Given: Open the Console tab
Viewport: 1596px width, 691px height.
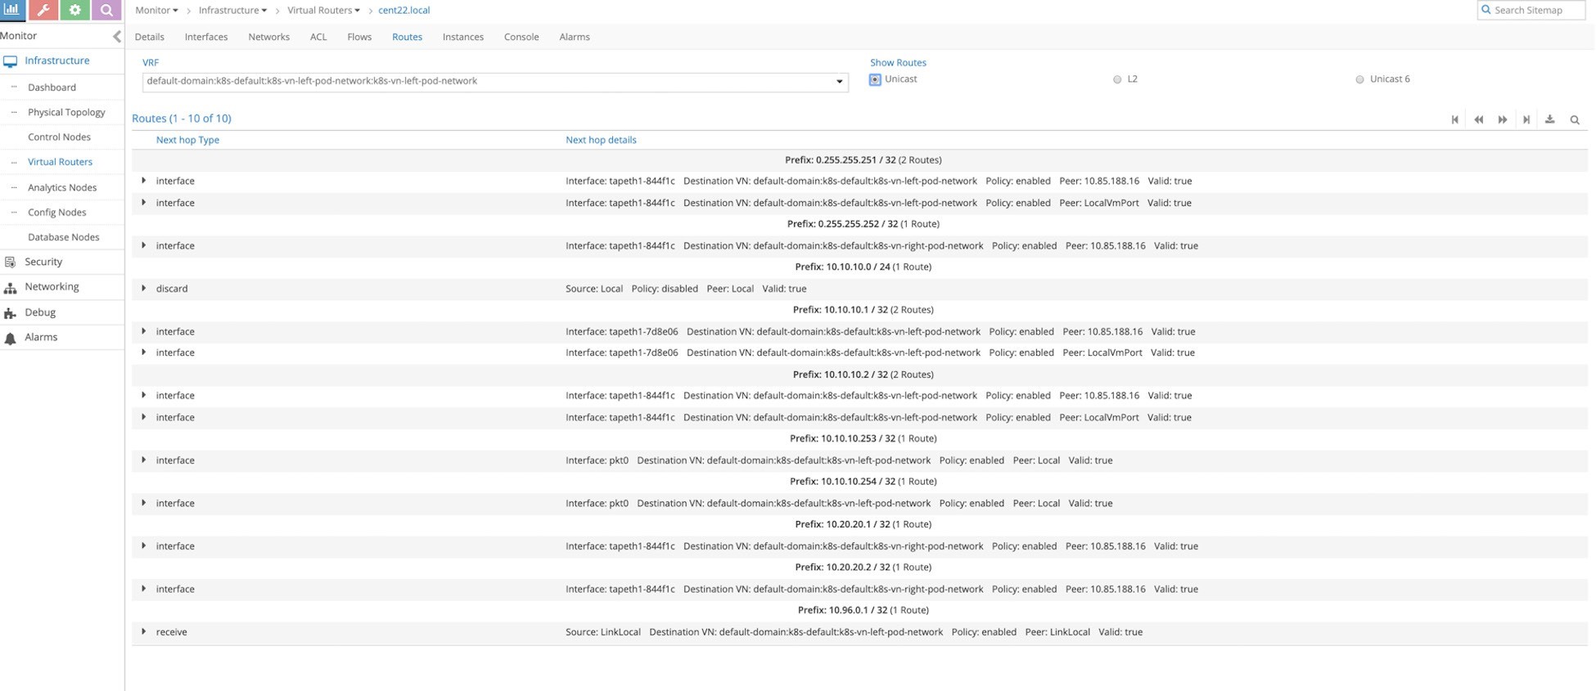Looking at the screenshot, I should [521, 37].
